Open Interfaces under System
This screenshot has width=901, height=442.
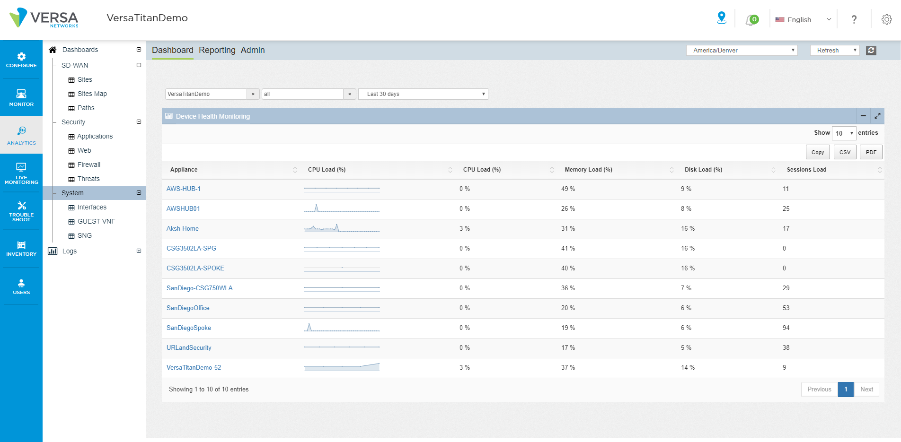[92, 207]
